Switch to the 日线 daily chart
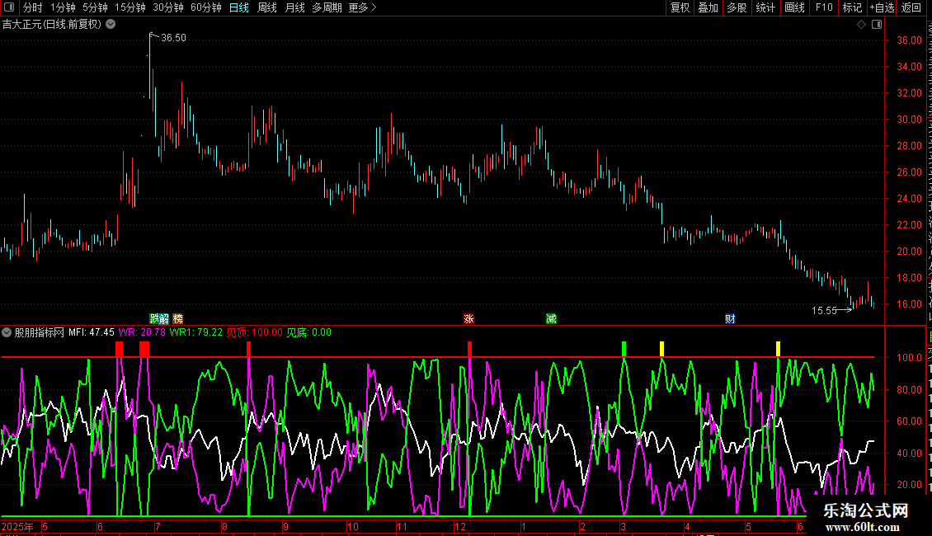932x536 pixels. pos(239,7)
